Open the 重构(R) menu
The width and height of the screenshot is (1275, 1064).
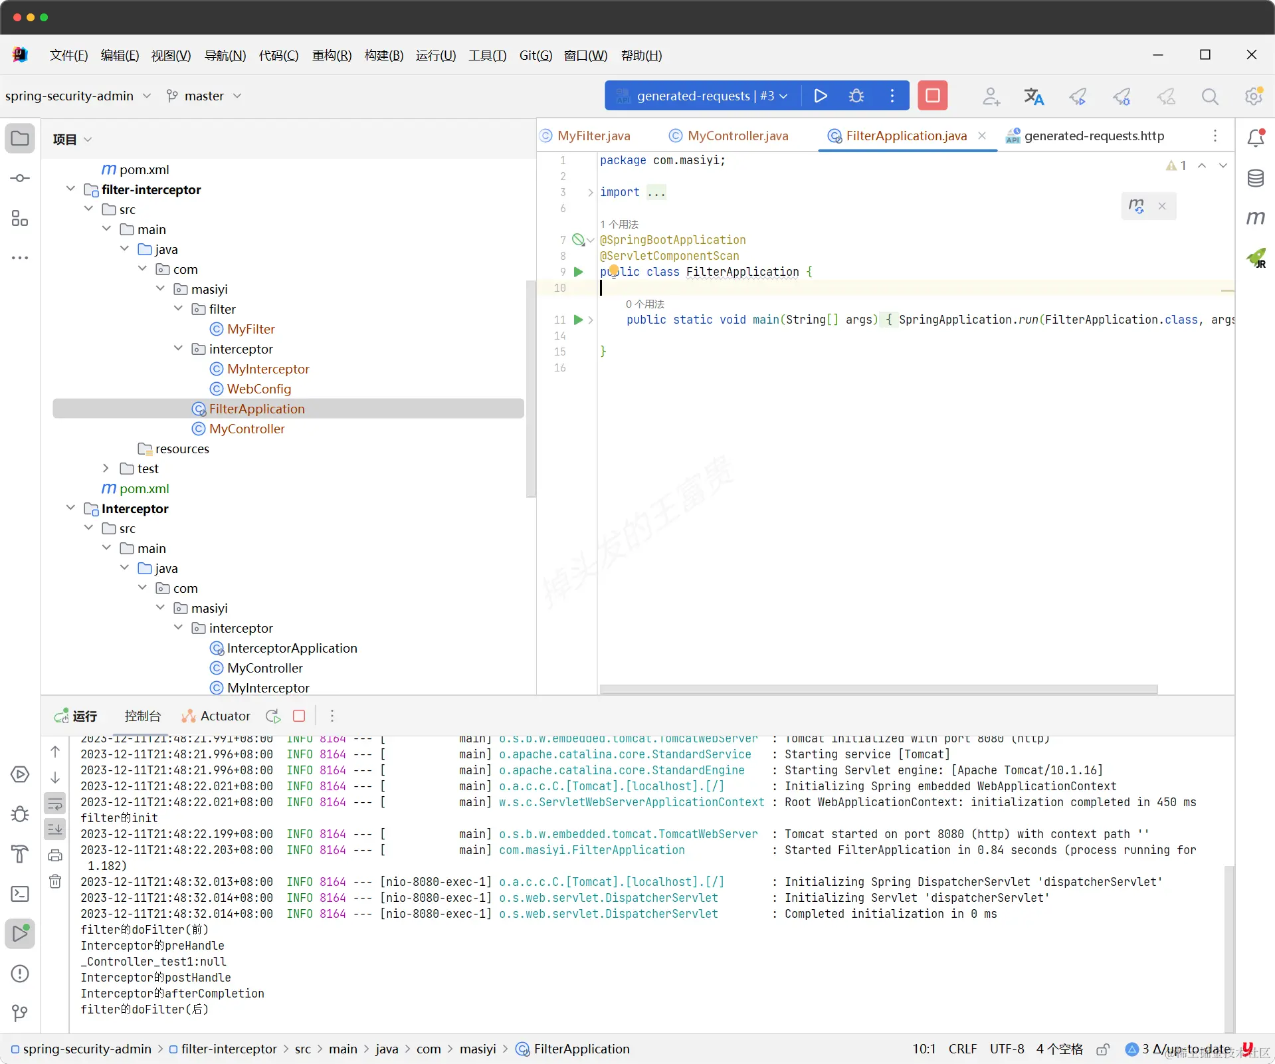pos(332,55)
